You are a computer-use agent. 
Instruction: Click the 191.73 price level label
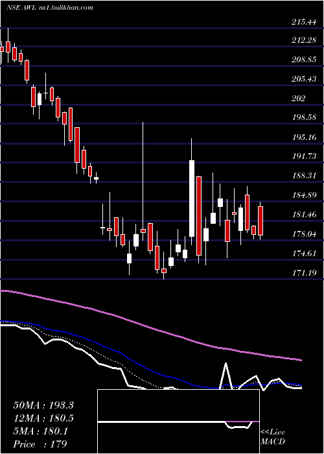click(304, 156)
